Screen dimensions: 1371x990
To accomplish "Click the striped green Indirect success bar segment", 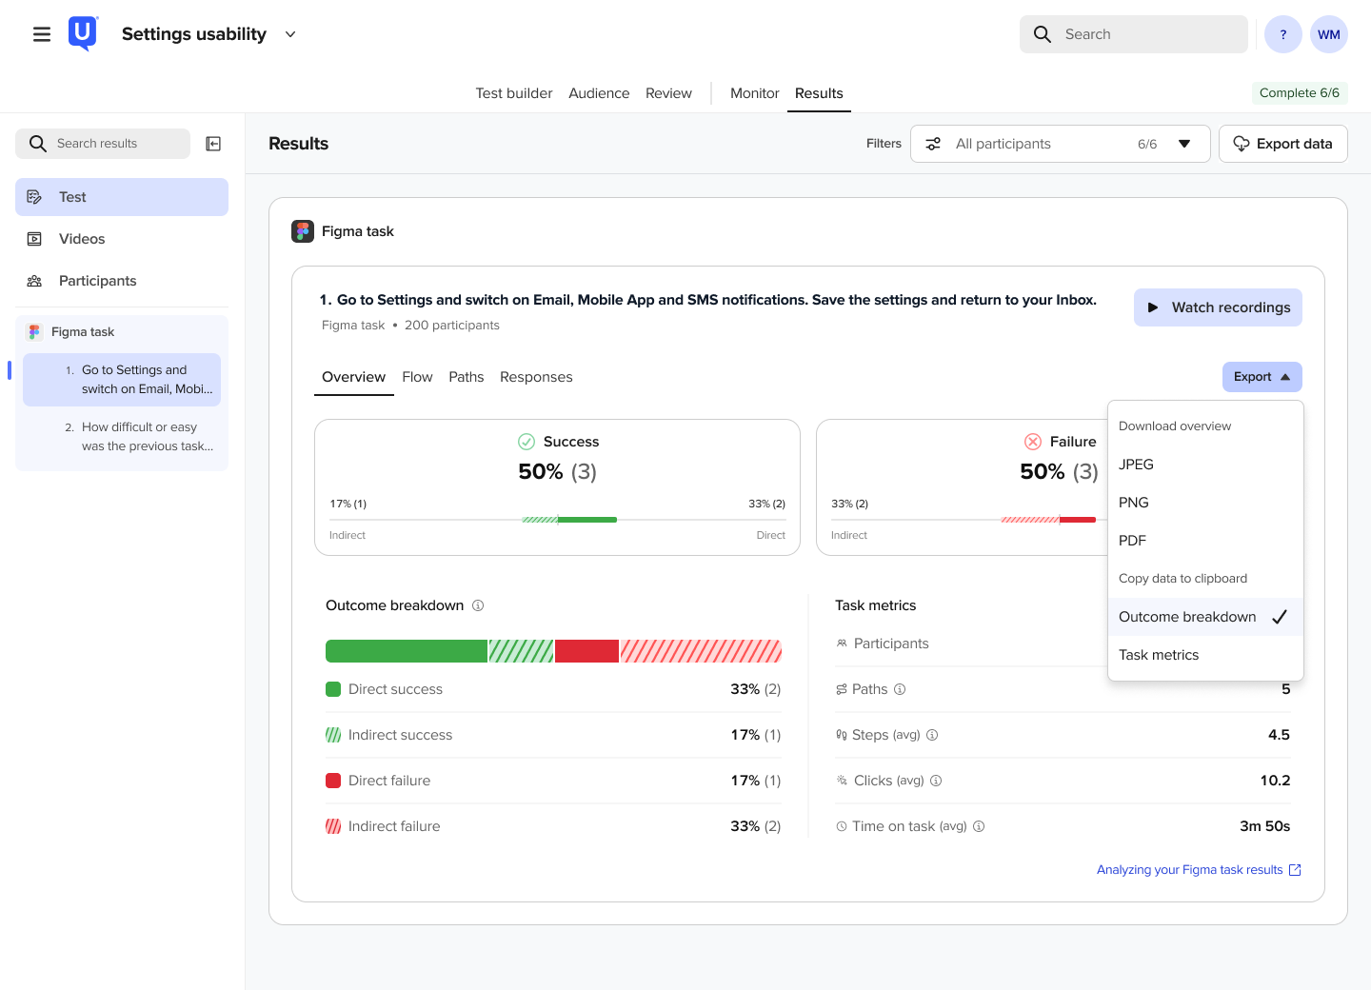I will (522, 651).
